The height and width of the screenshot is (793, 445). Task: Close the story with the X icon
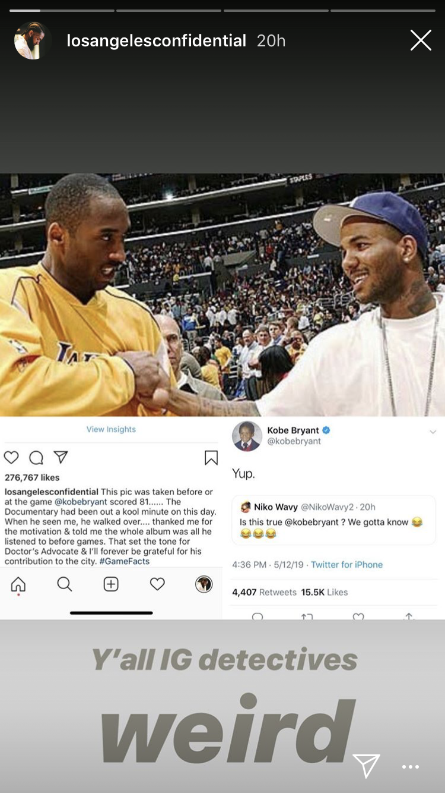(x=421, y=40)
